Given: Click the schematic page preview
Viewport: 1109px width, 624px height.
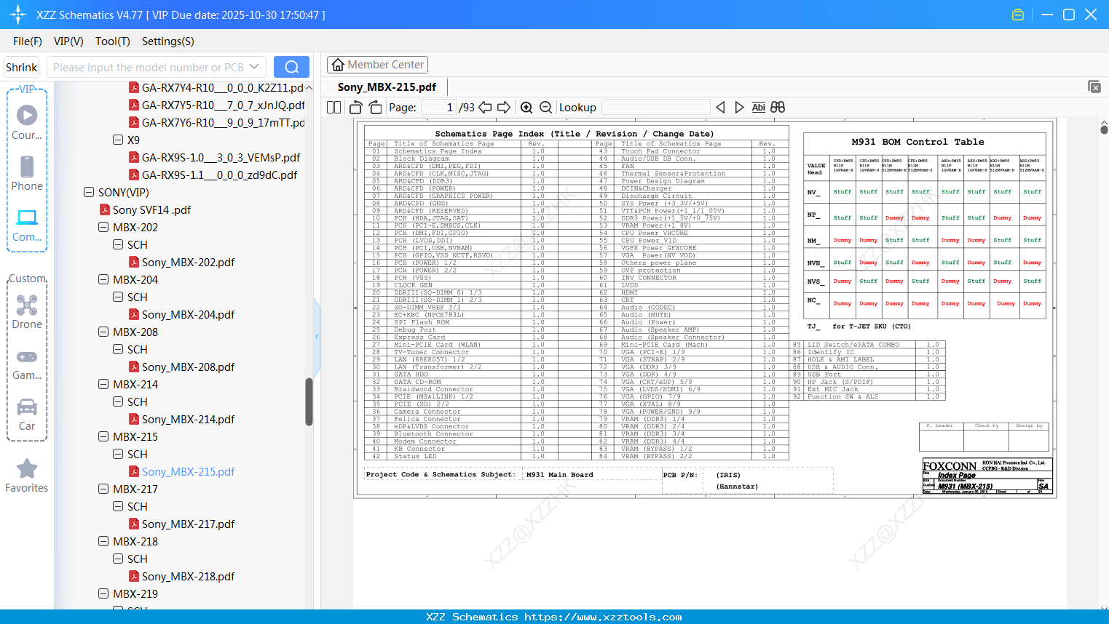Looking at the screenshot, I should pyautogui.click(x=705, y=309).
